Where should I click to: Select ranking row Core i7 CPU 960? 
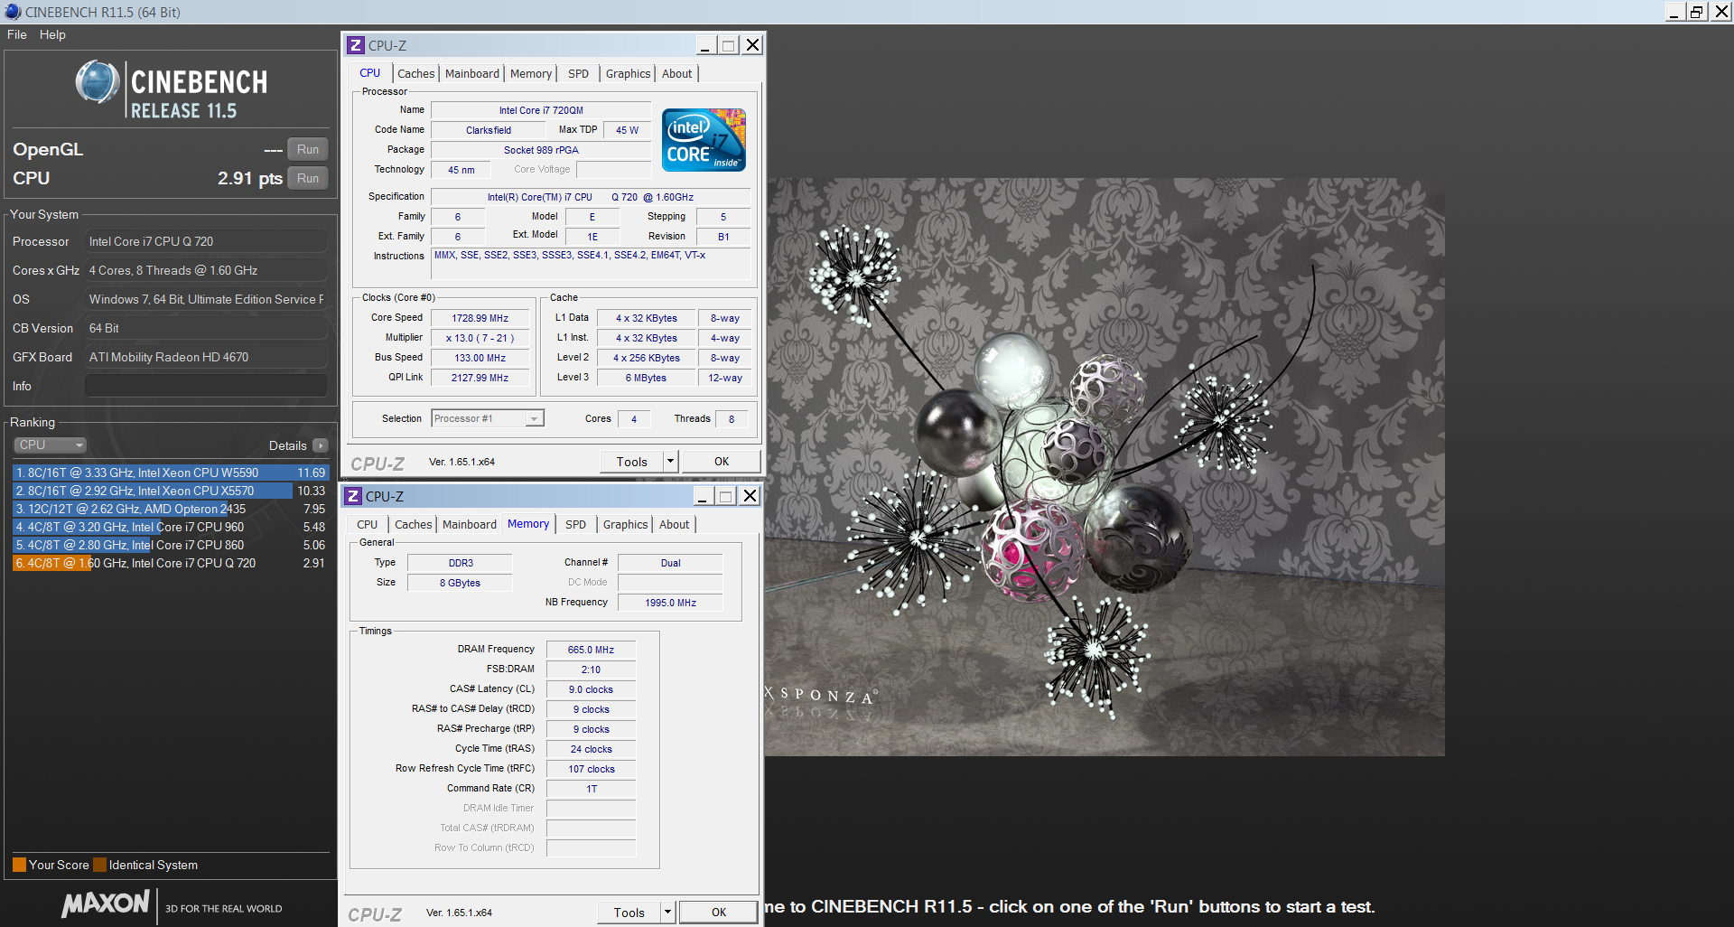[x=170, y=527]
